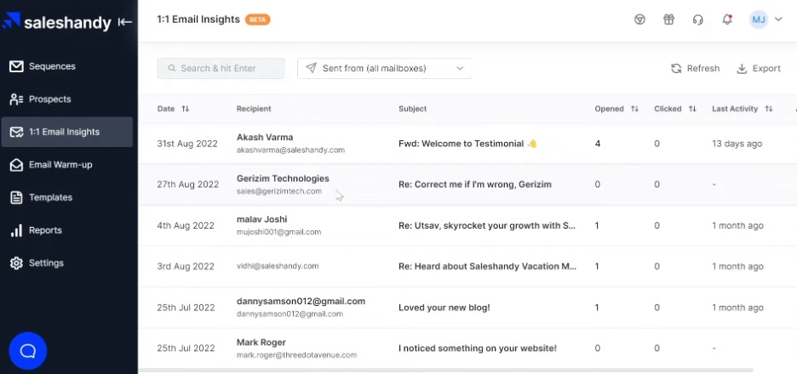This screenshot has width=797, height=374.
Task: Go to Templates in the sidebar
Action: pyautogui.click(x=67, y=197)
